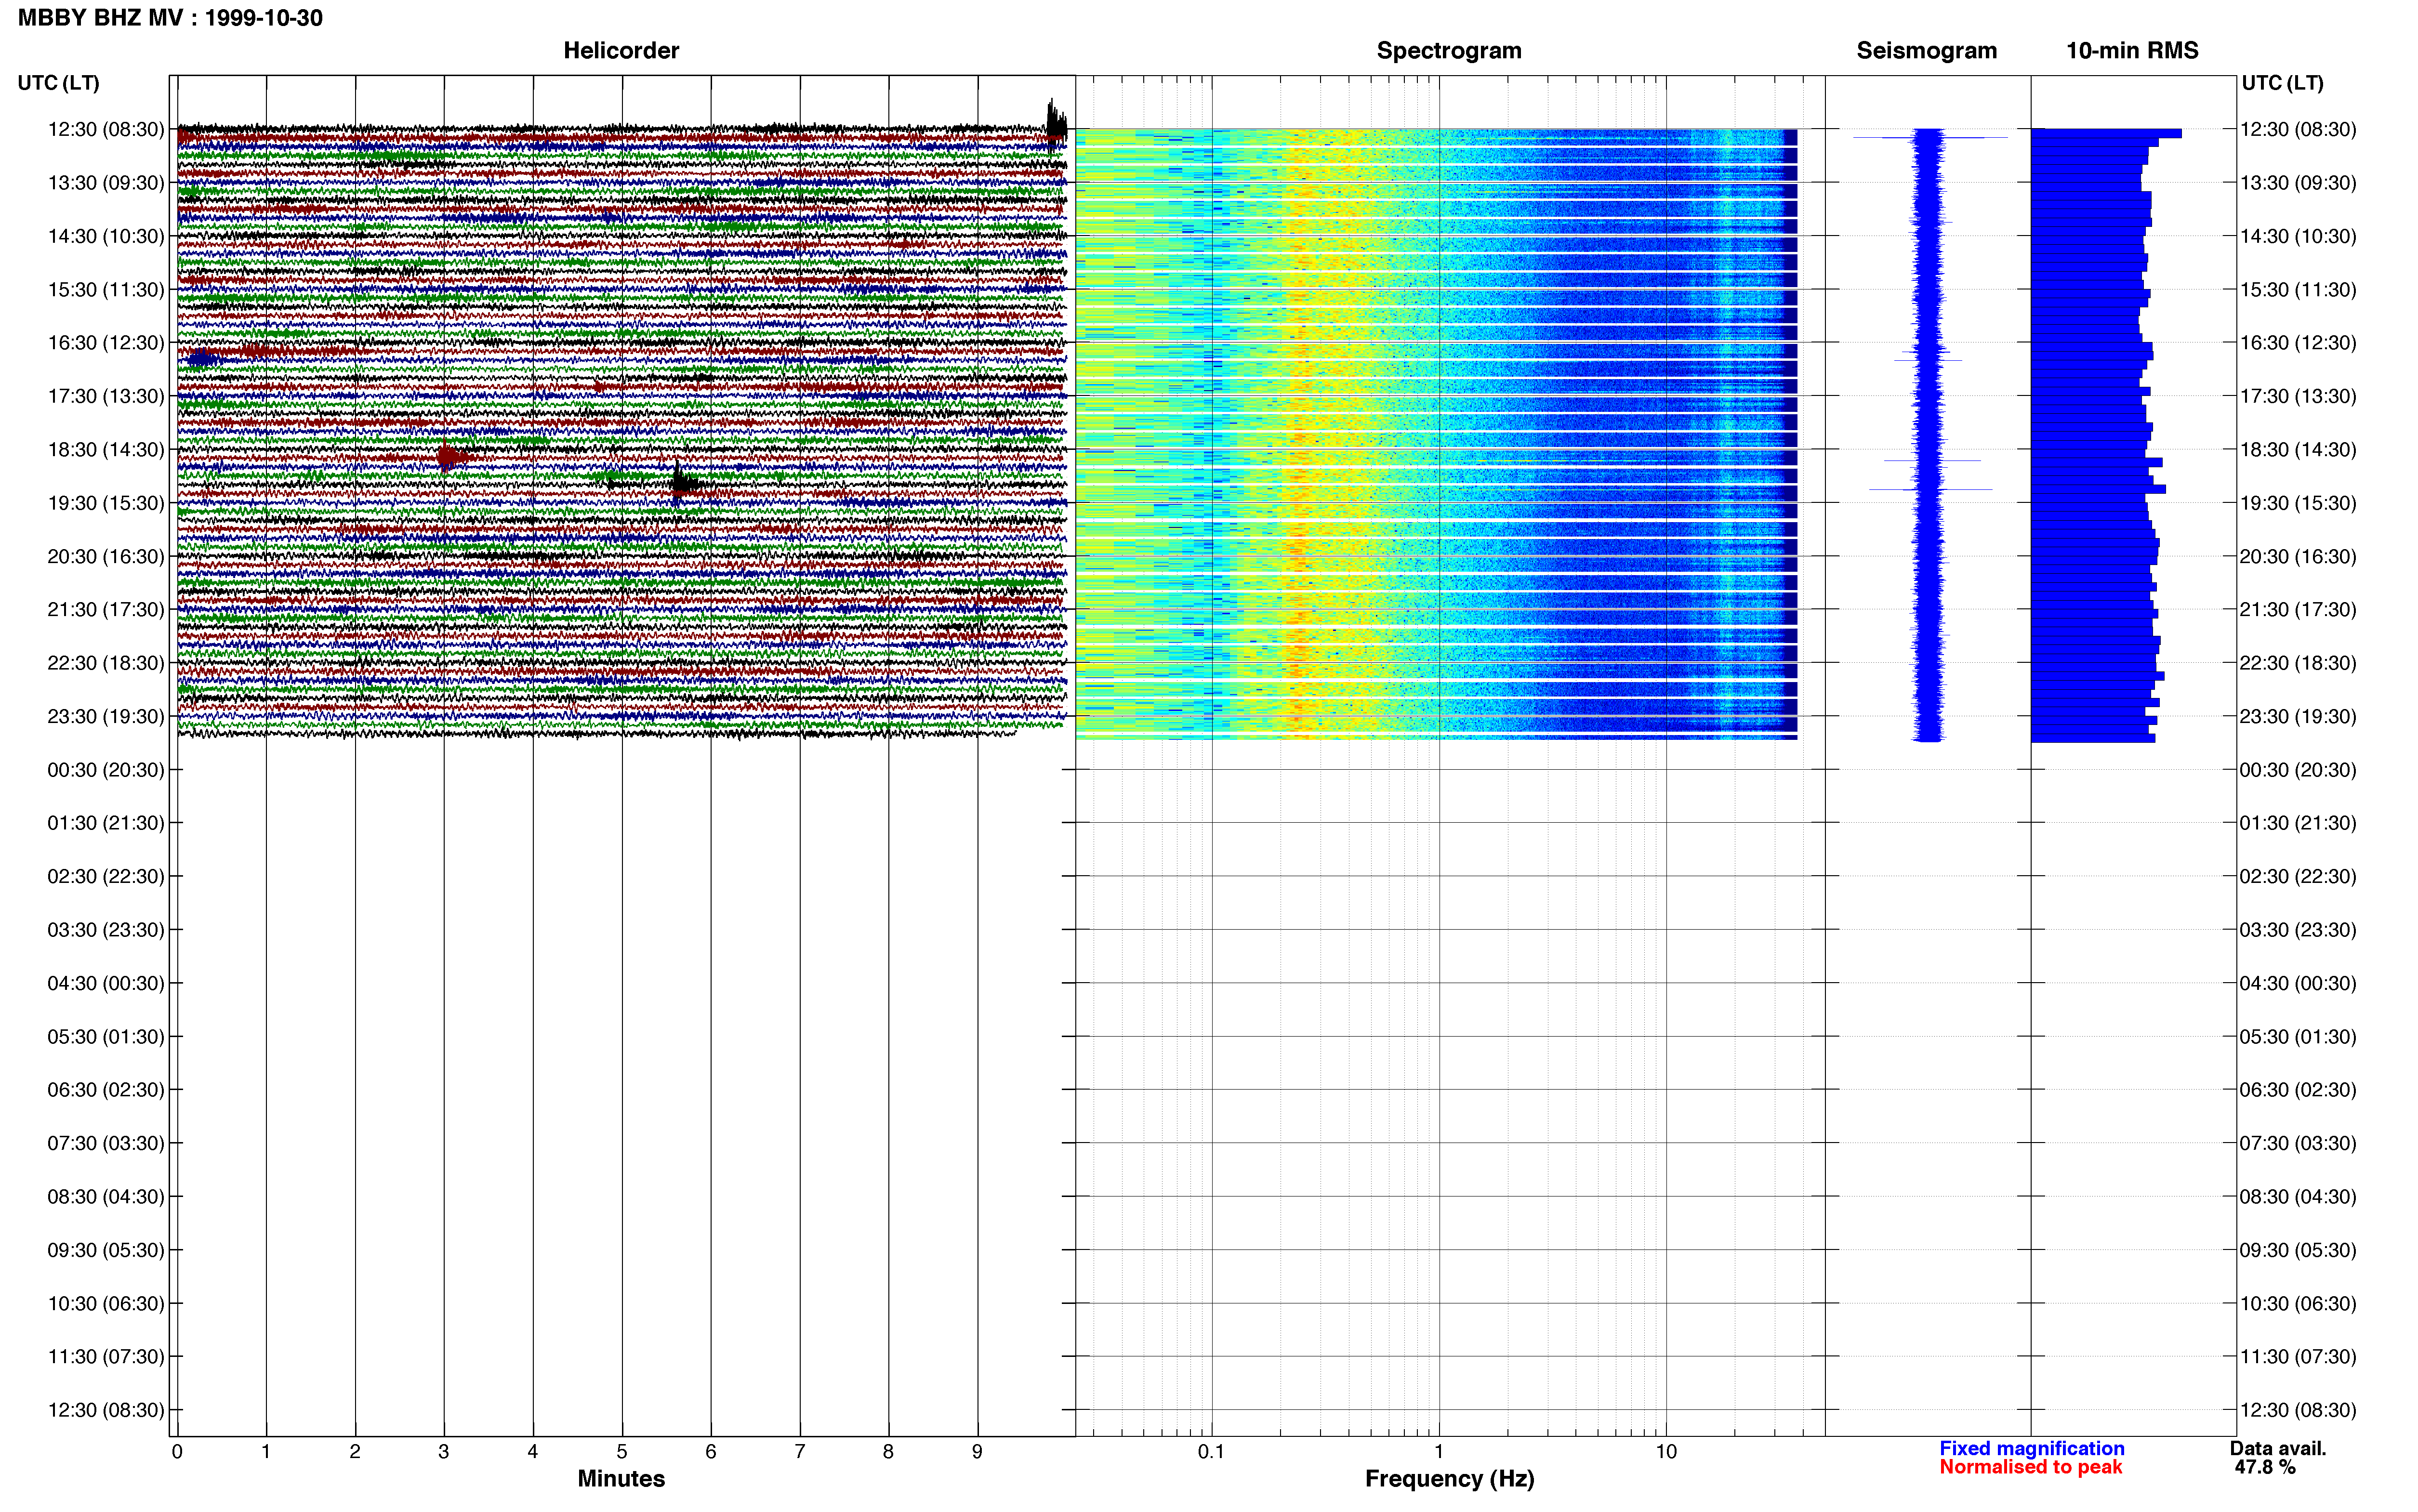The width and height of the screenshot is (2418, 1512).
Task: Click left time label 06:30 (02:30)
Action: [x=106, y=1090]
